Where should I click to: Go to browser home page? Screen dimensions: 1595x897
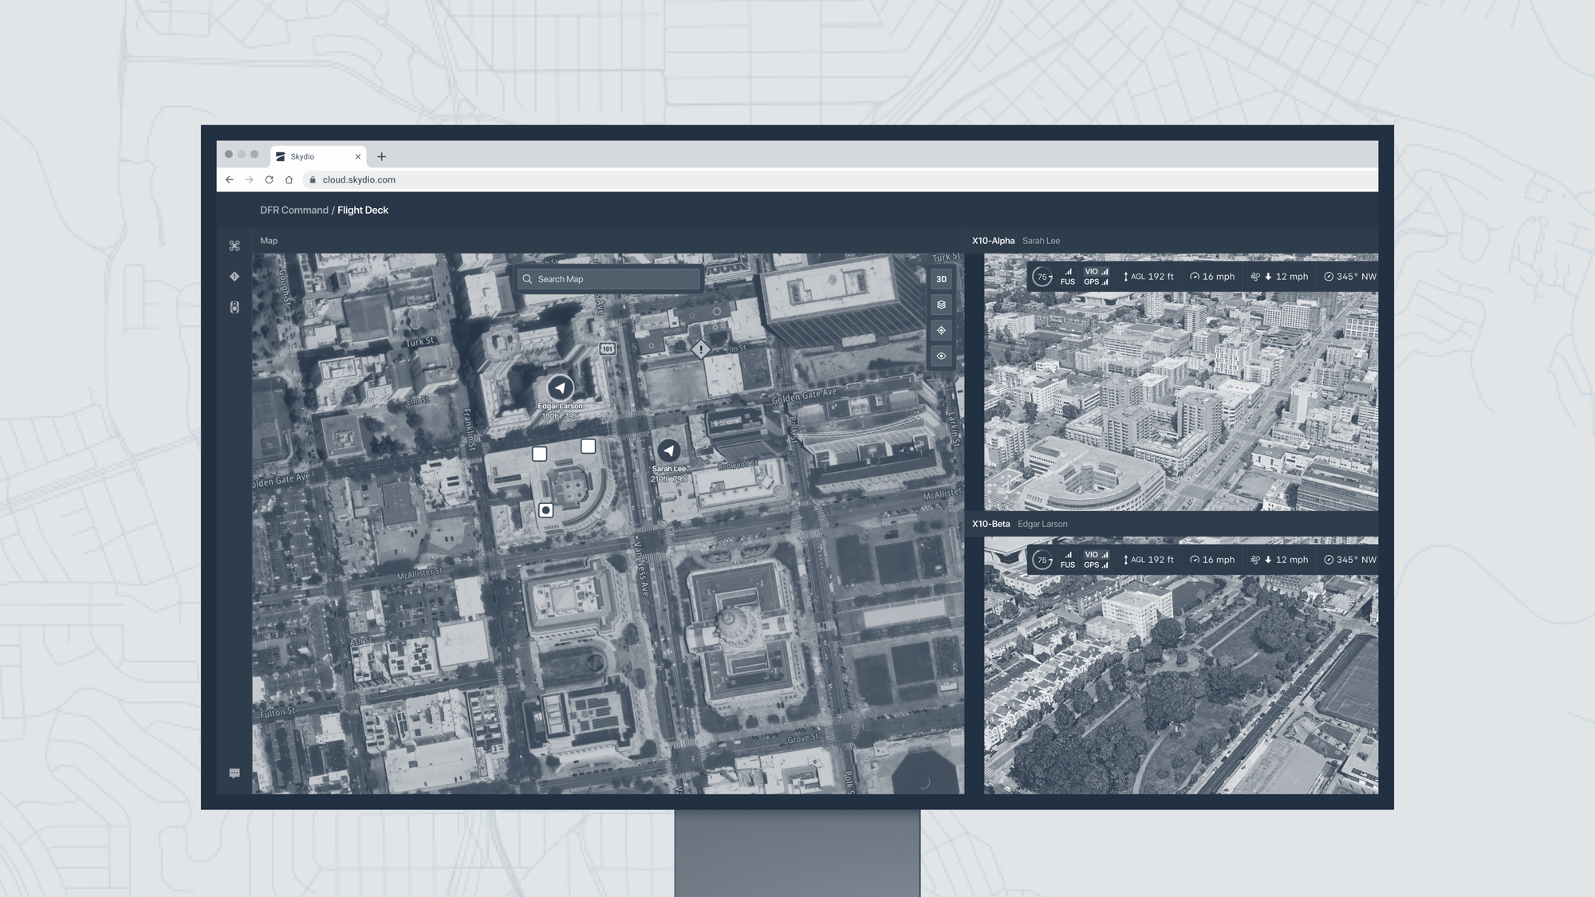(289, 179)
